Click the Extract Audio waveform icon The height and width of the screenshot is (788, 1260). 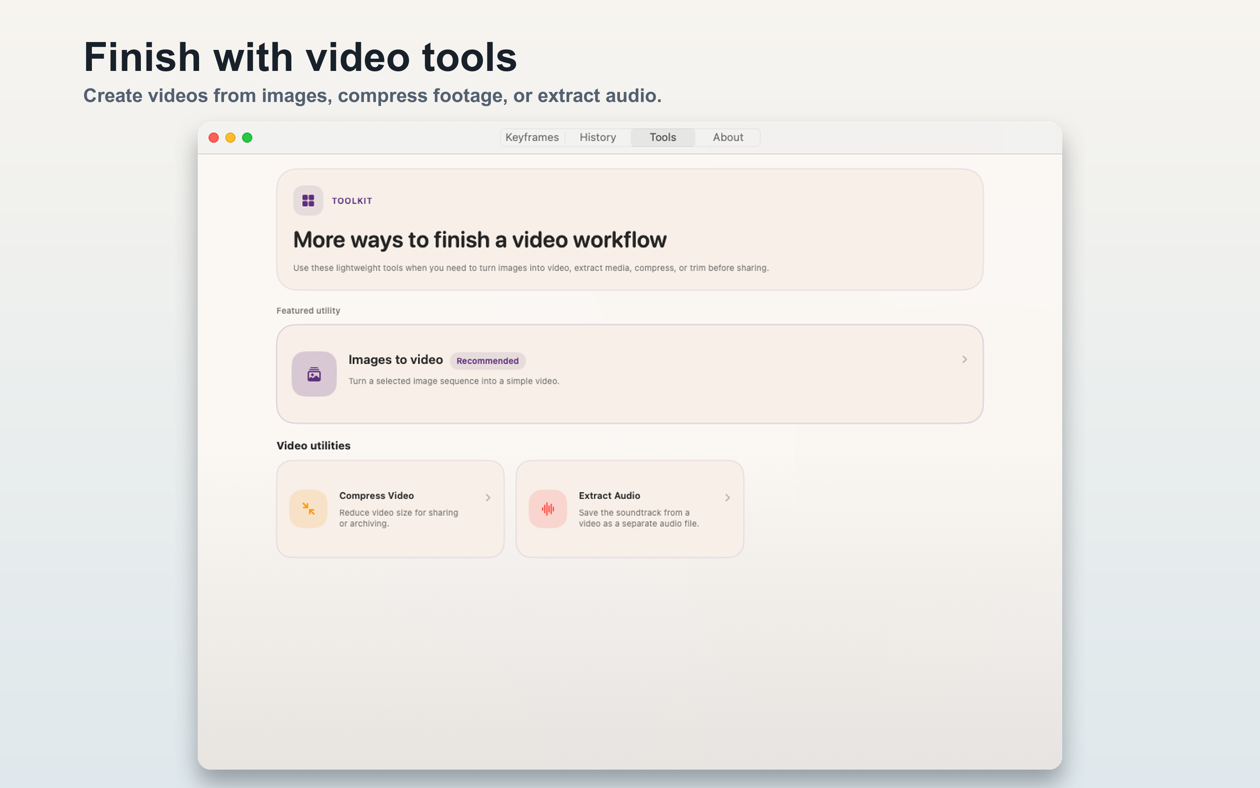[x=548, y=509]
